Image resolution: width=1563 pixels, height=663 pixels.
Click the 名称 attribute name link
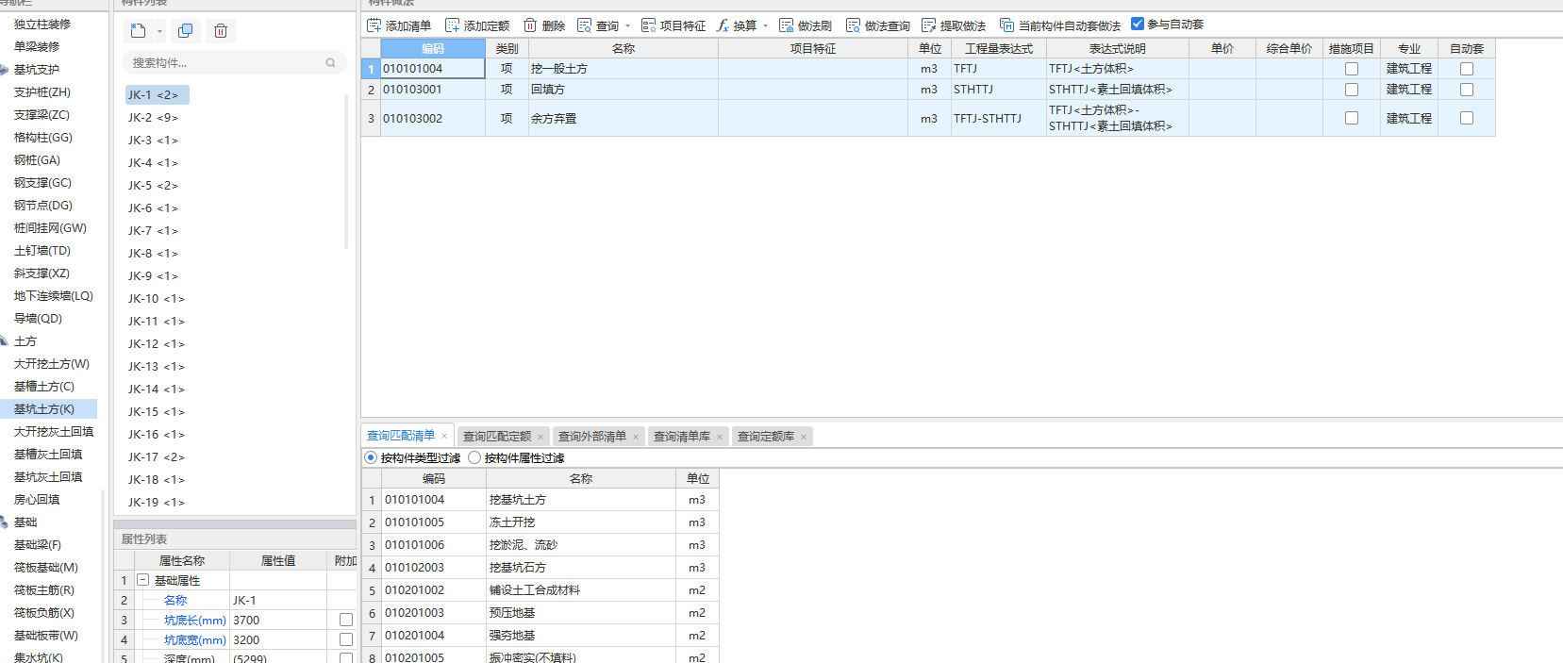tap(175, 601)
